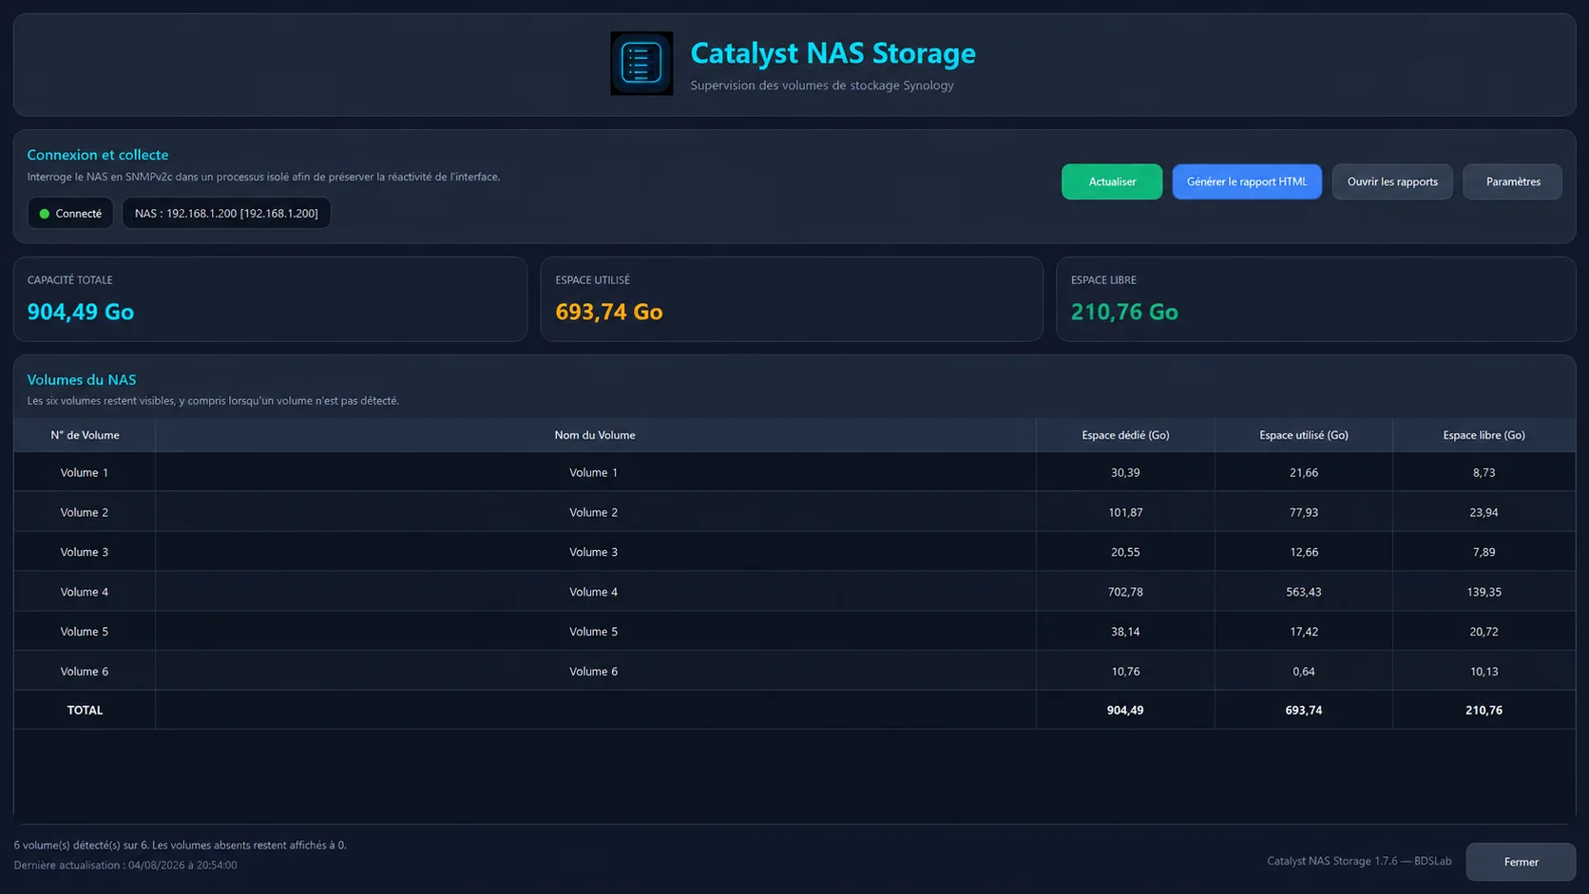
Task: Click the NAS : 192.168.1.200 address badge
Action: click(226, 214)
